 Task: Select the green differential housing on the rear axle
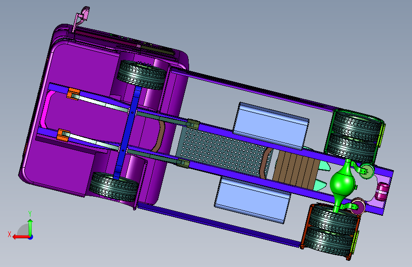point(342,182)
